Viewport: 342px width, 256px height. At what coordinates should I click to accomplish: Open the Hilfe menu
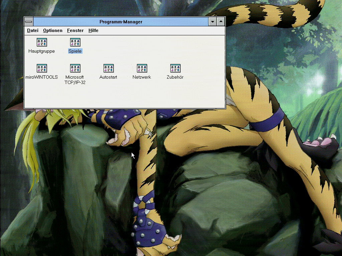pyautogui.click(x=94, y=30)
